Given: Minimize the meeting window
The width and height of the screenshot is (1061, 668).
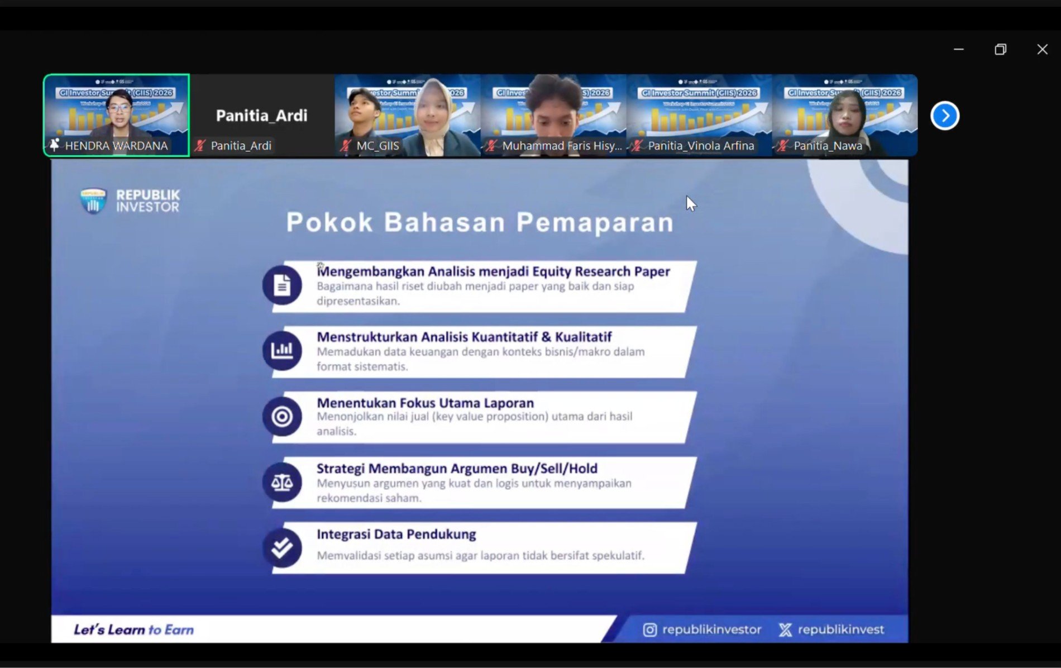Looking at the screenshot, I should tap(959, 49).
